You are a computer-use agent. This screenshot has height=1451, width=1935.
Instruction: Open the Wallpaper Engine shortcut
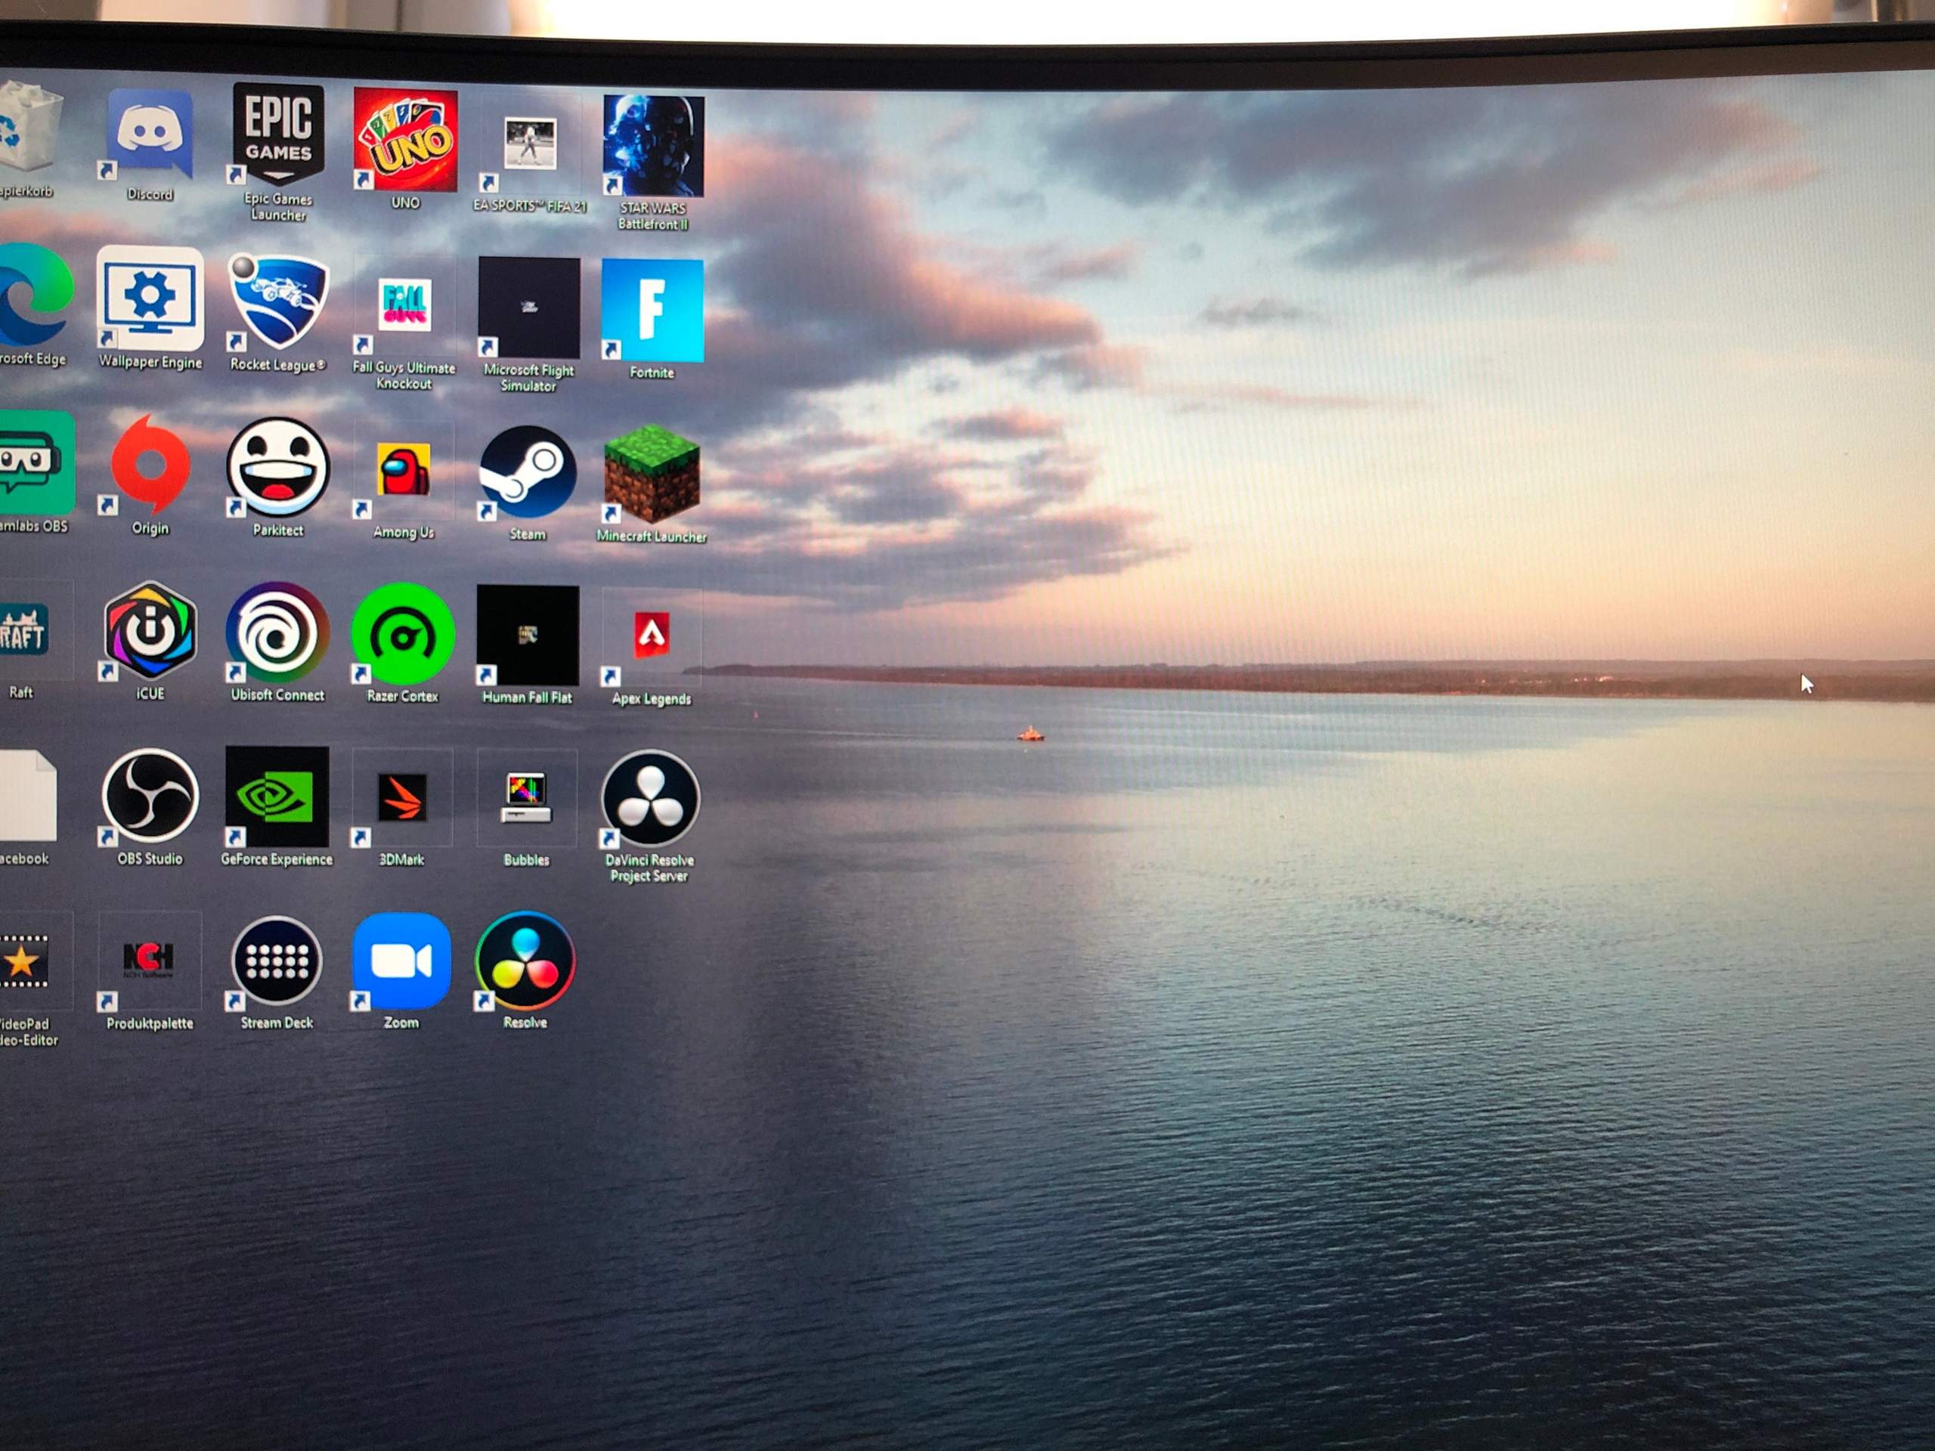click(150, 299)
